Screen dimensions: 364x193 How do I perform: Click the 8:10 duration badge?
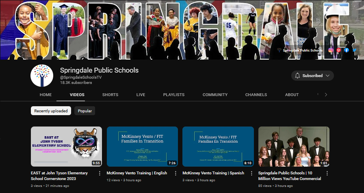click(248, 163)
